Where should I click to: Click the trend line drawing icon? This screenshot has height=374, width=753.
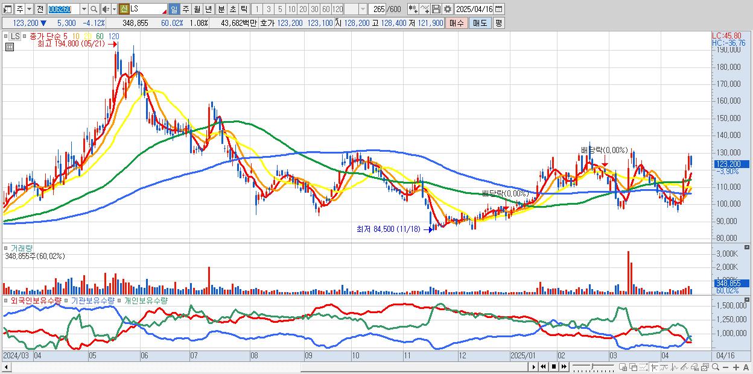684,367
